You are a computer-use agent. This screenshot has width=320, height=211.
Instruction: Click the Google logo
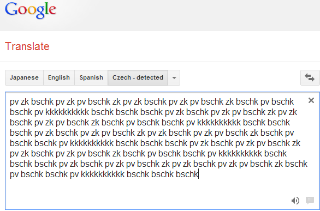31,10
